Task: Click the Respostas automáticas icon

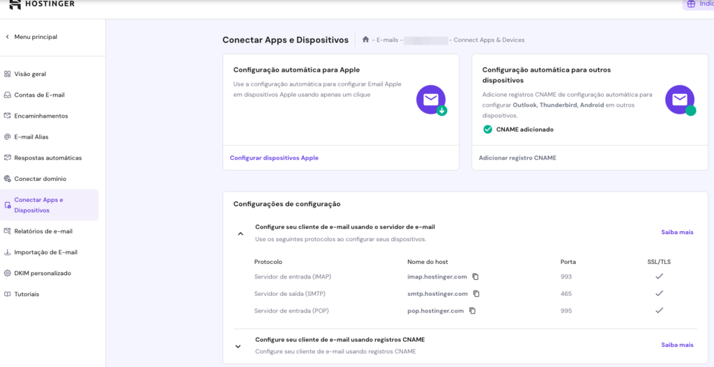Action: click(7, 158)
